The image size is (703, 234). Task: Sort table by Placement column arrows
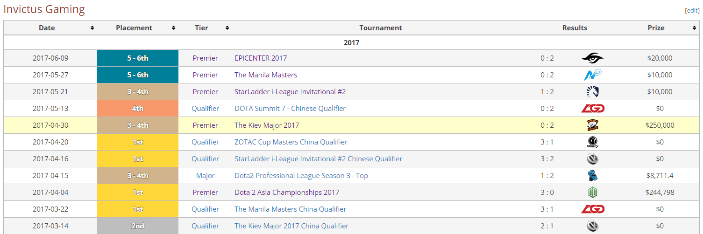(173, 28)
